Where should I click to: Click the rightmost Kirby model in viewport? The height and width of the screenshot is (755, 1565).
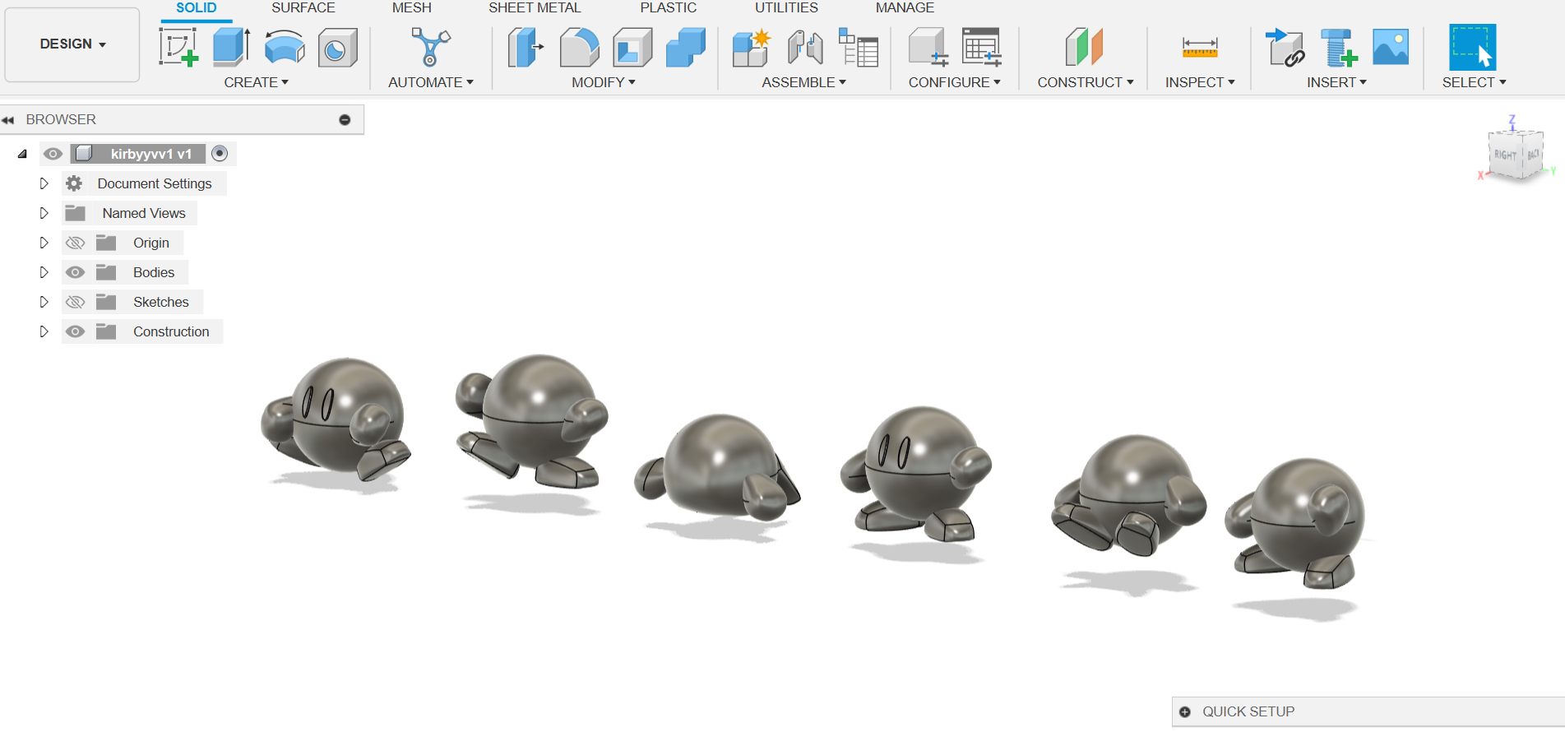1297,524
